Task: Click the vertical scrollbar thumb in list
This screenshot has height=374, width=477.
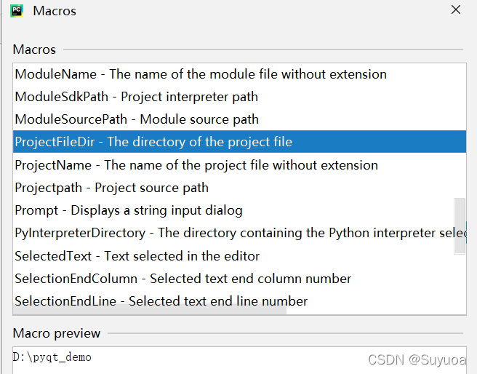Action: click(460, 226)
